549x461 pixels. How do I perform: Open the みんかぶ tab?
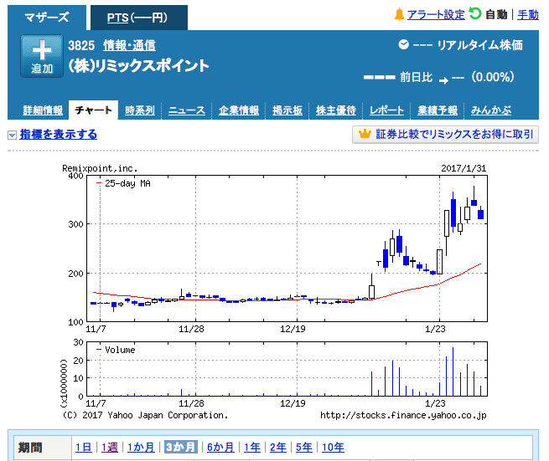[491, 110]
